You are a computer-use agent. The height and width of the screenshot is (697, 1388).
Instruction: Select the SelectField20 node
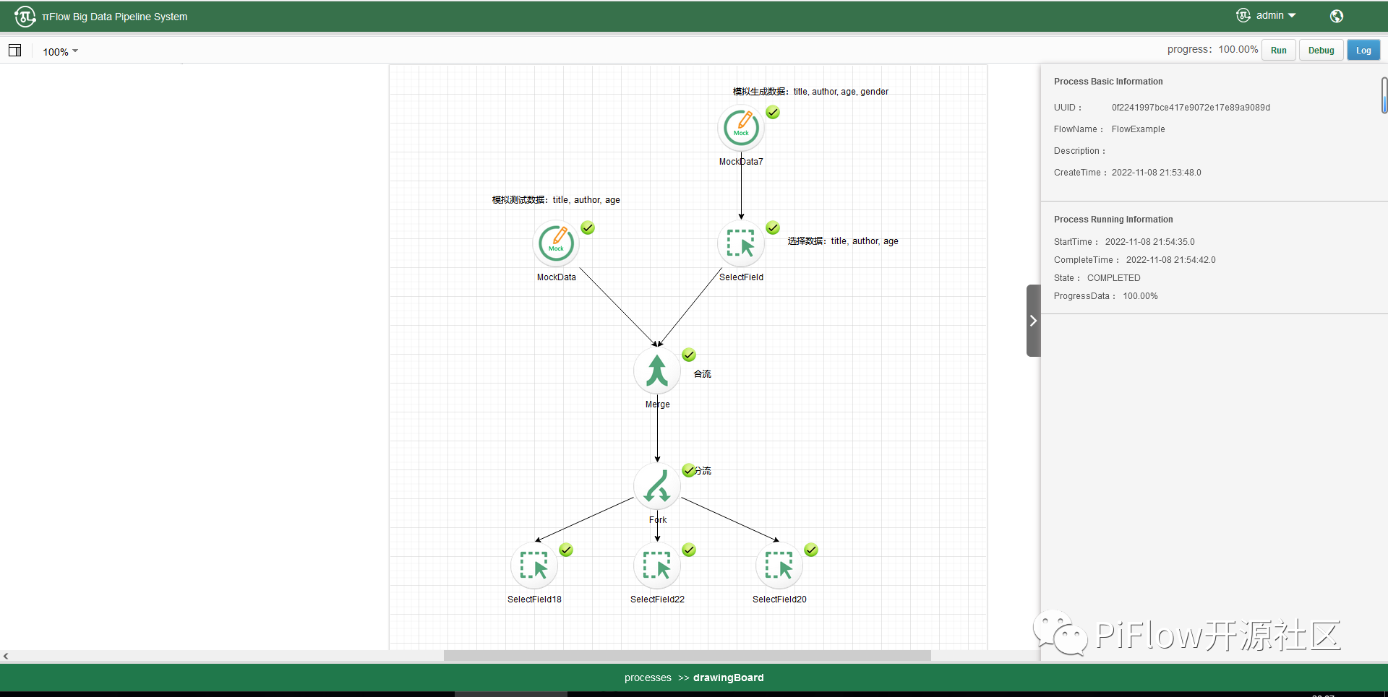click(x=779, y=566)
